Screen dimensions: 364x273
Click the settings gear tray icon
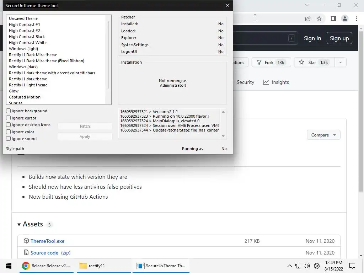317,266
